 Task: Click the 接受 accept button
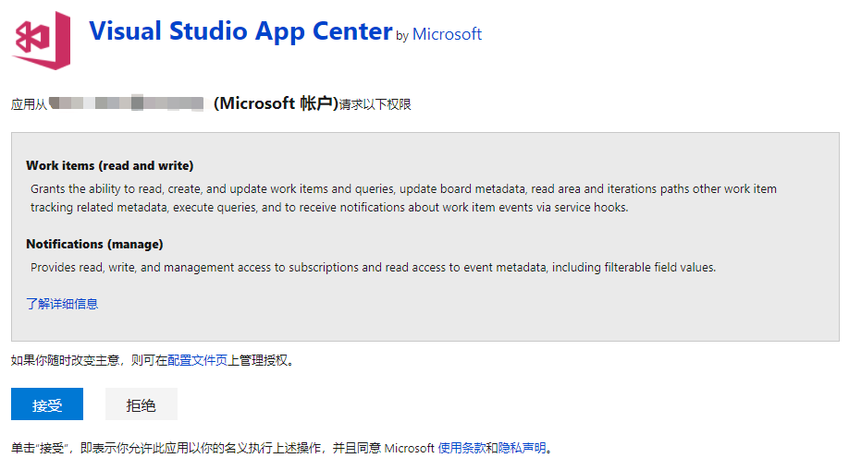tap(47, 404)
